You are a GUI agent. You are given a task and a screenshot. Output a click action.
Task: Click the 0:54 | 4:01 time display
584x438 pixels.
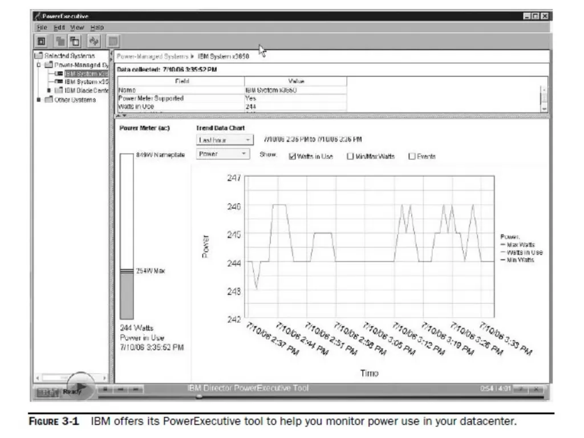tap(495, 388)
